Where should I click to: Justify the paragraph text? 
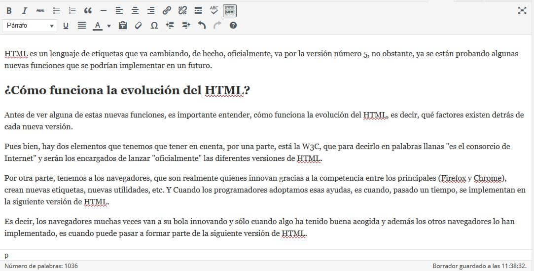pos(82,26)
